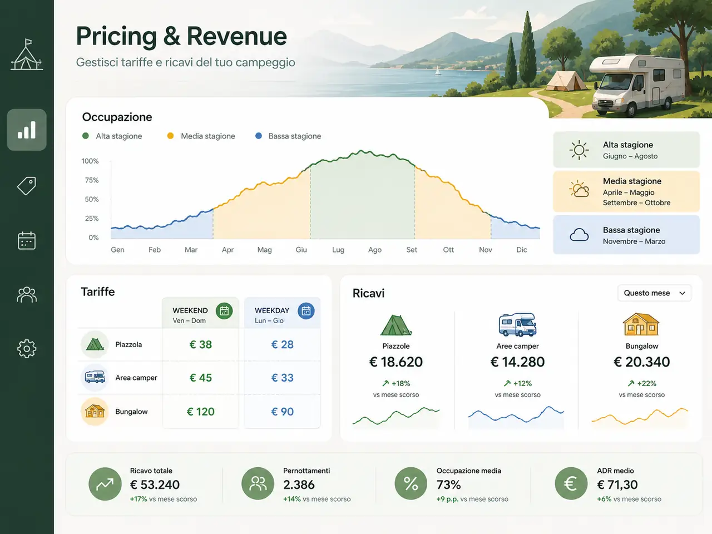Click the campsite tent logo in sidebar
The height and width of the screenshot is (534, 712).
(26, 55)
